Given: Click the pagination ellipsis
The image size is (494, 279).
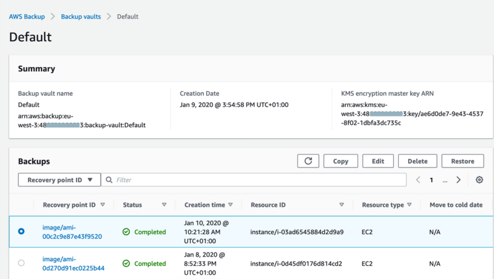Looking at the screenshot, I should click(445, 181).
